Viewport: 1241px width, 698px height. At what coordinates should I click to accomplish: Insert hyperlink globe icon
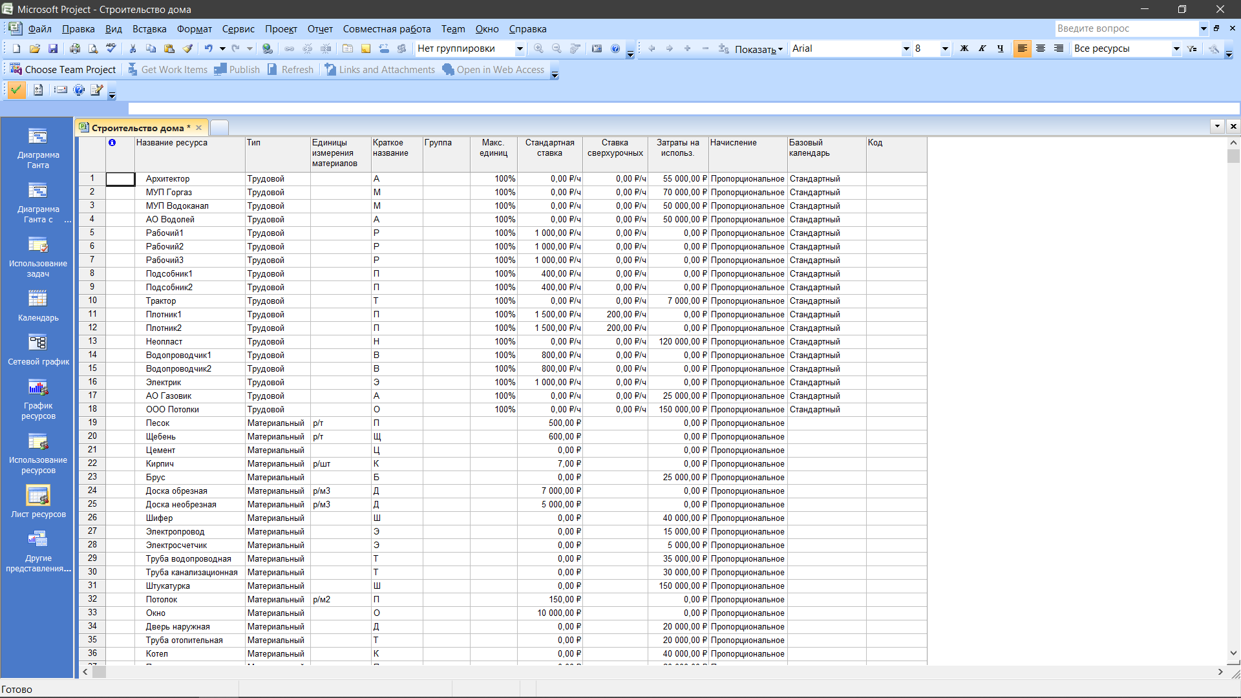pyautogui.click(x=268, y=48)
